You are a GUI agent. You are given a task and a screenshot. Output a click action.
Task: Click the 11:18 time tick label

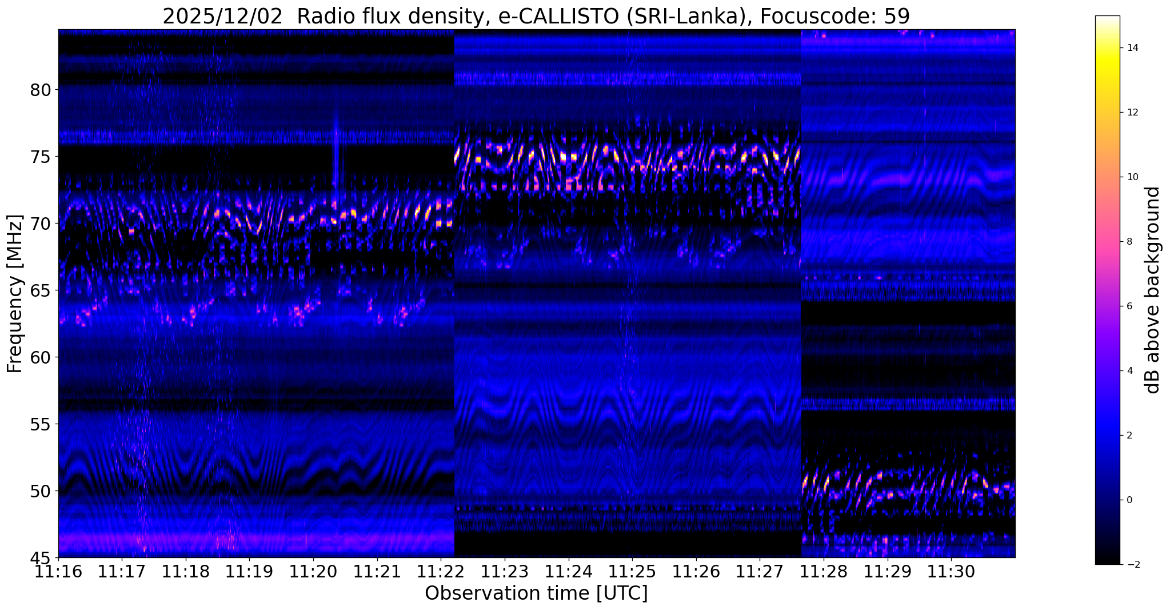tap(186, 571)
